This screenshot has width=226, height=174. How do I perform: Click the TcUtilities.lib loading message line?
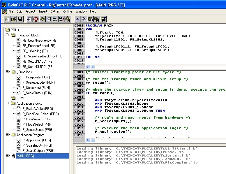pyautogui.click(x=137, y=148)
